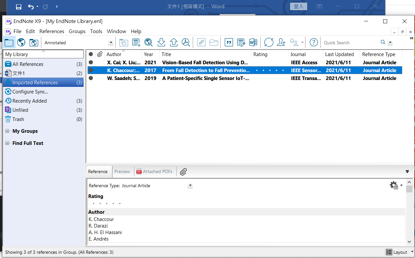Click the read/unread dot column header
The image size is (415, 258).
pyautogui.click(x=91, y=54)
